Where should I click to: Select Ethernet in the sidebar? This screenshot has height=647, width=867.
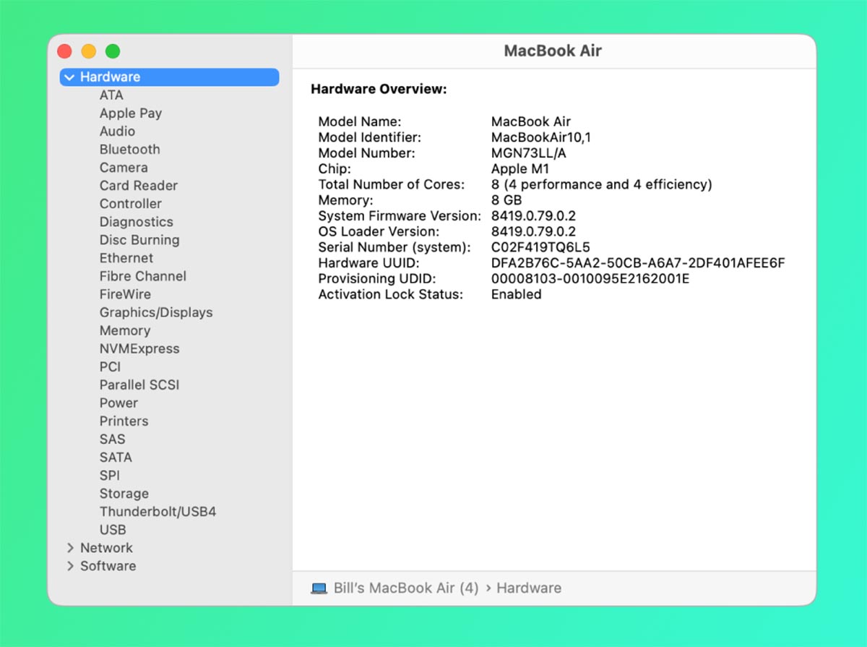126,258
